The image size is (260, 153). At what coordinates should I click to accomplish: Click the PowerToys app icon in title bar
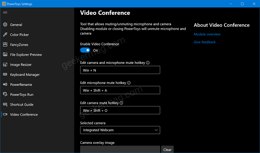pos(4,4)
